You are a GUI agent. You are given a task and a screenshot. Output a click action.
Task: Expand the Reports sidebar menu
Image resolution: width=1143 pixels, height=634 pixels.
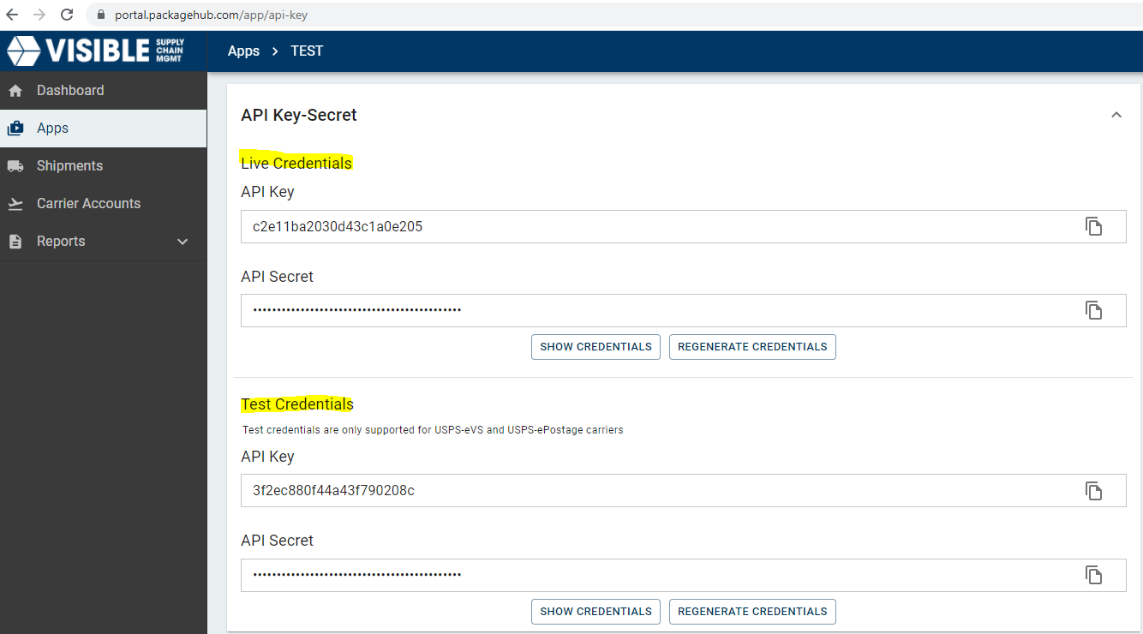[x=182, y=242]
